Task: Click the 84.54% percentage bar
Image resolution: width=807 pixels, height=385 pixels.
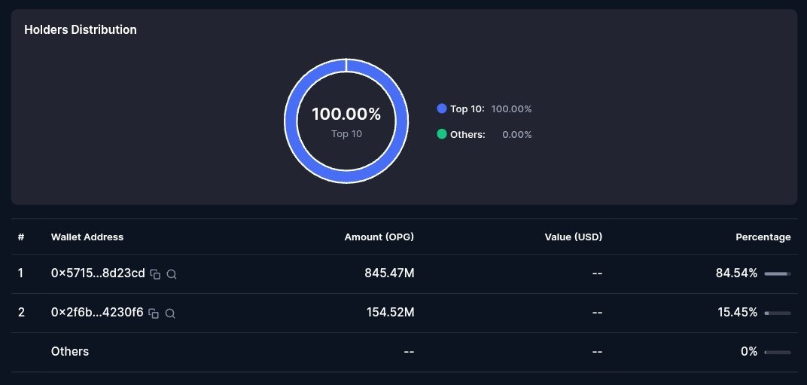Action: coord(778,273)
